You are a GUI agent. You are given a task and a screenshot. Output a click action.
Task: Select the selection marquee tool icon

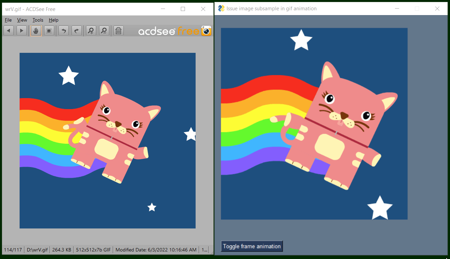point(49,31)
